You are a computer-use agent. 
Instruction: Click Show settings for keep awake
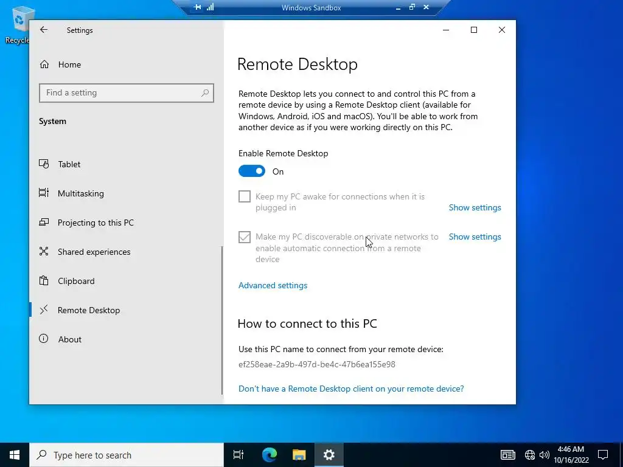(475, 207)
